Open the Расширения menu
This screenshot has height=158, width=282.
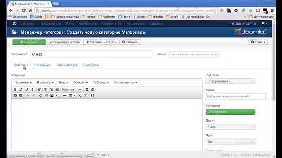135,23
